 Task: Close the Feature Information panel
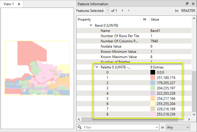[x=193, y=4]
